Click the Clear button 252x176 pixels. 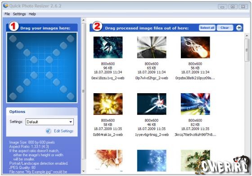click(x=225, y=27)
